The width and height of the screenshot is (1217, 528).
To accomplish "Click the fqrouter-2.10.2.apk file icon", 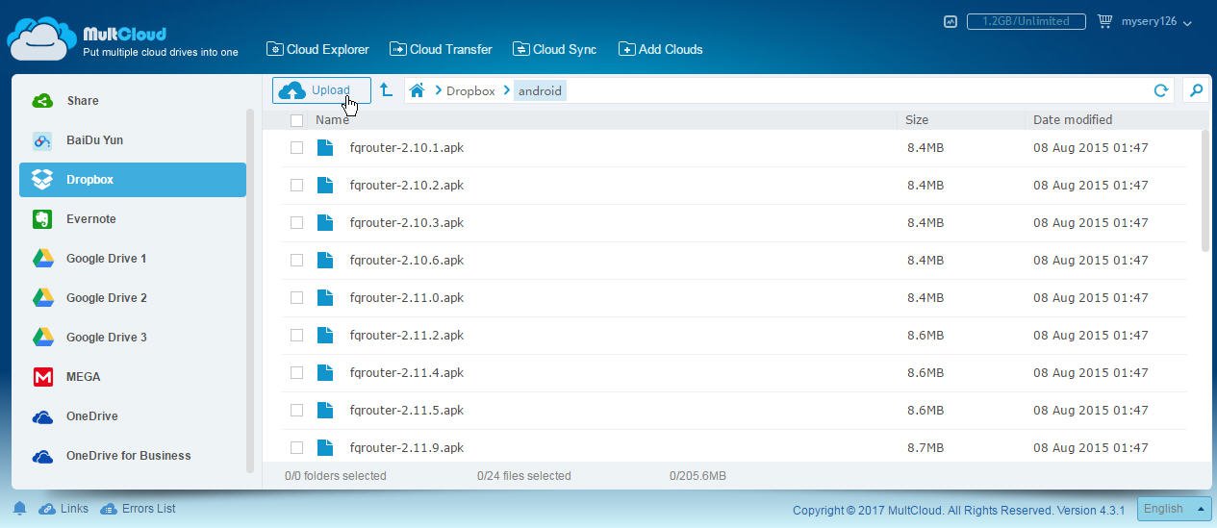I will (x=325, y=185).
